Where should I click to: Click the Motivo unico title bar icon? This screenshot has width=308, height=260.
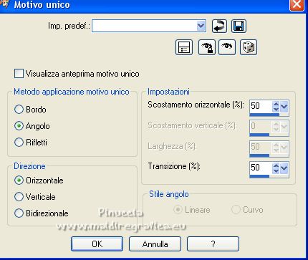pyautogui.click(x=4, y=4)
